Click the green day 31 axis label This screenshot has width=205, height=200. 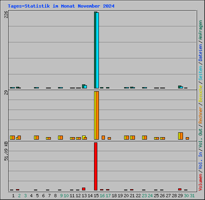192,196
